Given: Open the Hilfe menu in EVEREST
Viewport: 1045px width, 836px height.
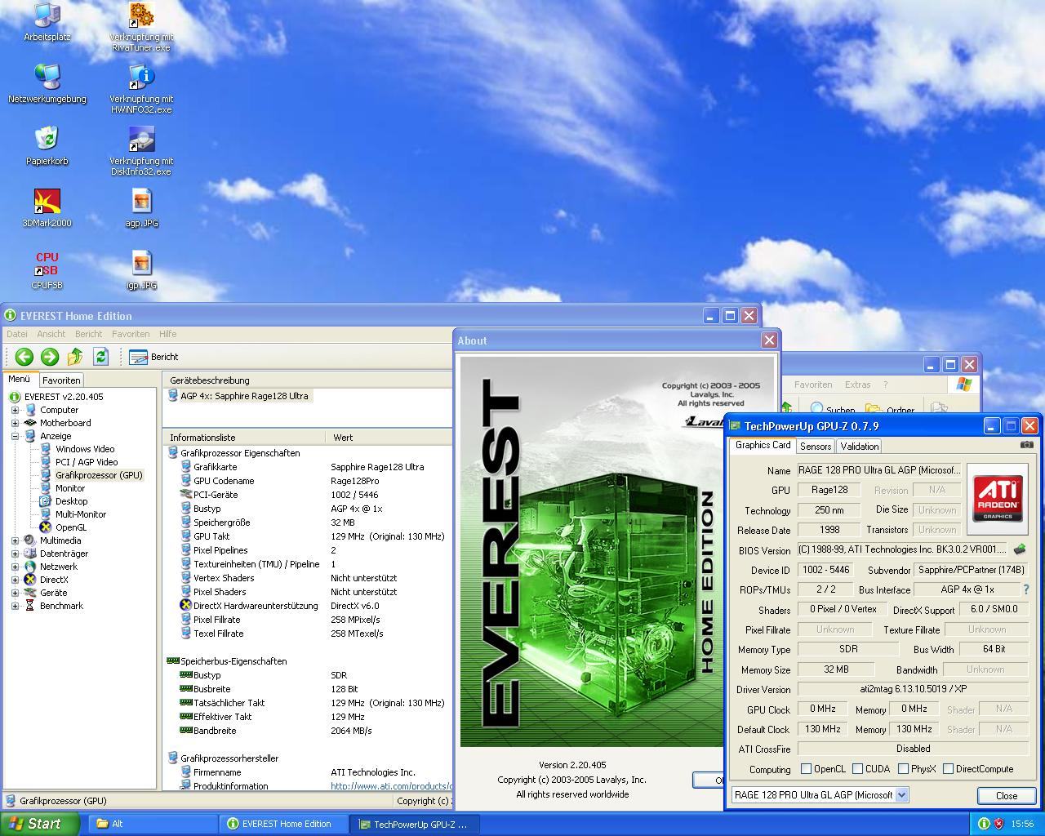Looking at the screenshot, I should click(x=167, y=334).
